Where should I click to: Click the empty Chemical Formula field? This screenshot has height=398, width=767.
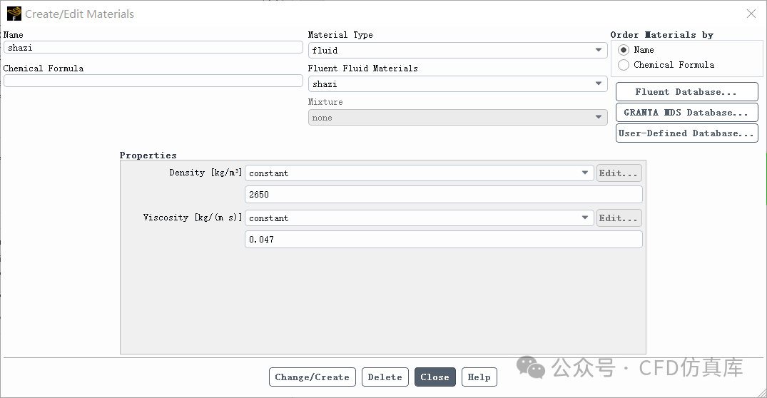click(x=153, y=81)
